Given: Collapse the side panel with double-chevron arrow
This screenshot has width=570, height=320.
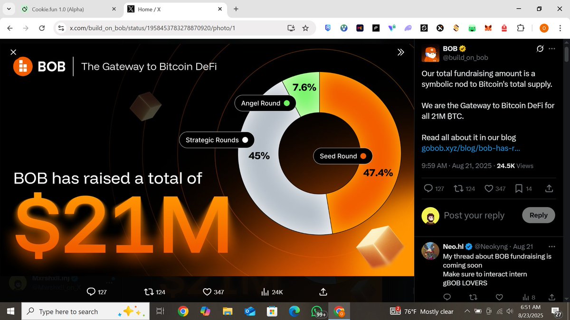Looking at the screenshot, I should [x=401, y=52].
